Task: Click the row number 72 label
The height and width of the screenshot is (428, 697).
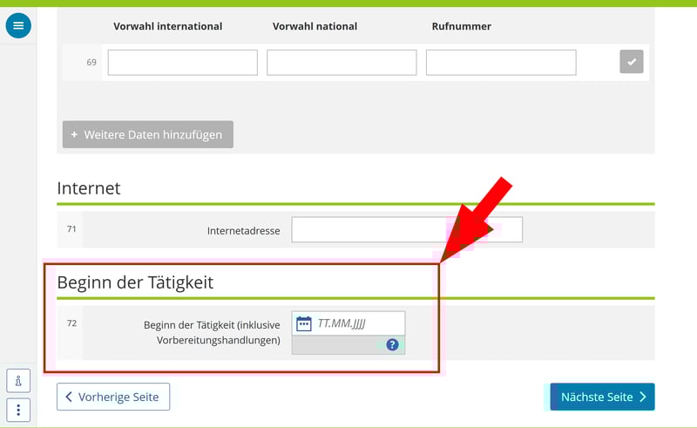Action: [x=72, y=323]
